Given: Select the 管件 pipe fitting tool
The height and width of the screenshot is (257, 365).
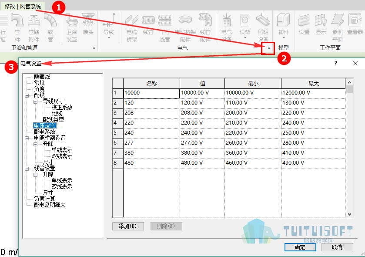Looking at the screenshot, I should pyautogui.click(x=17, y=27).
